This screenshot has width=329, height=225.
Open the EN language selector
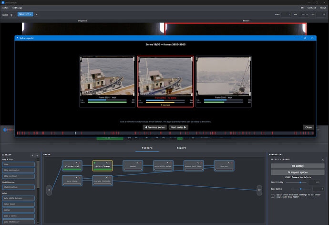tap(302, 8)
